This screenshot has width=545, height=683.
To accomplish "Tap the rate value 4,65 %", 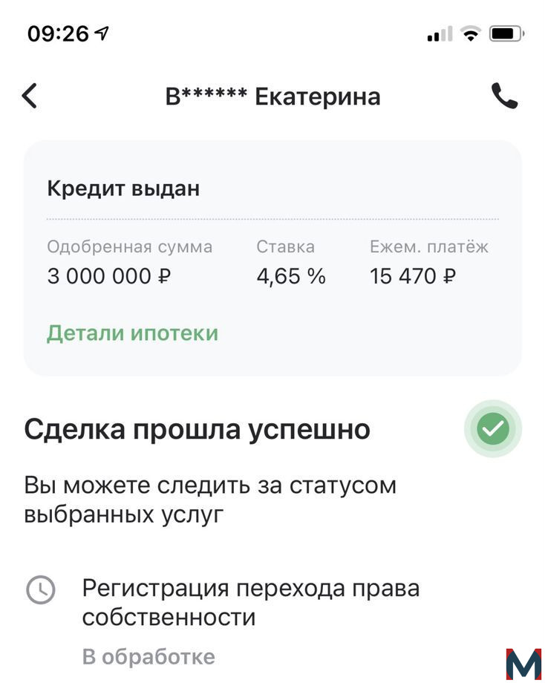I will 291,276.
